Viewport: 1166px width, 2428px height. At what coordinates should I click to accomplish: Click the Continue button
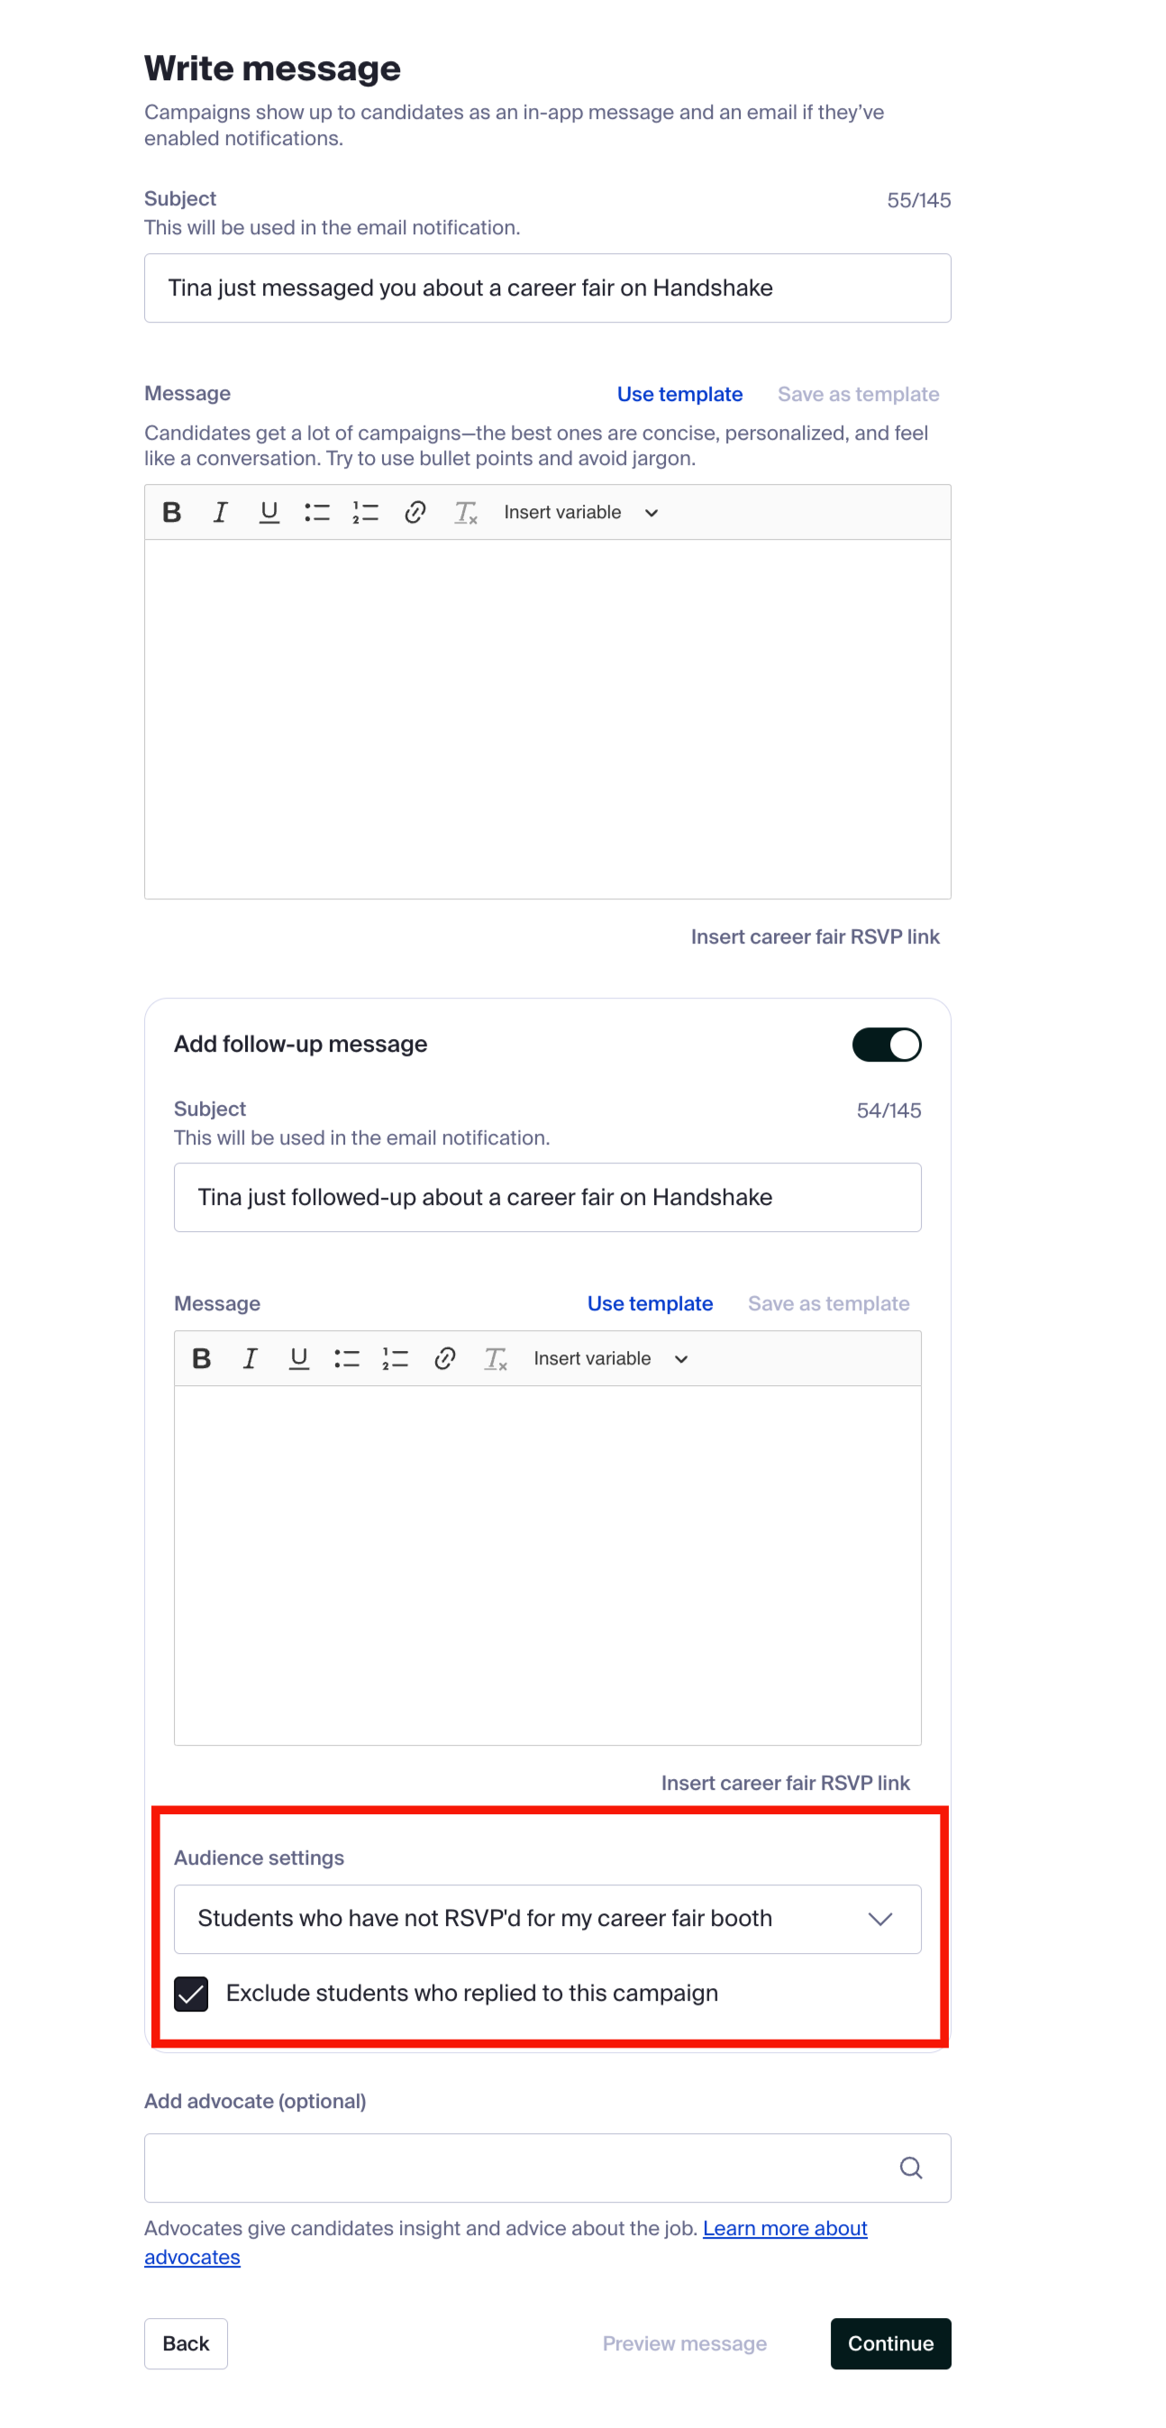889,2343
